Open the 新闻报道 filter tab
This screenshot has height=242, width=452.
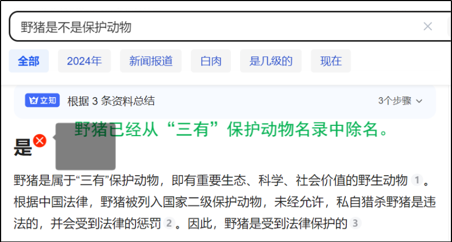coord(151,61)
